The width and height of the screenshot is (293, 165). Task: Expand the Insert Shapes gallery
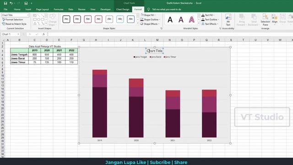coord(46,23)
